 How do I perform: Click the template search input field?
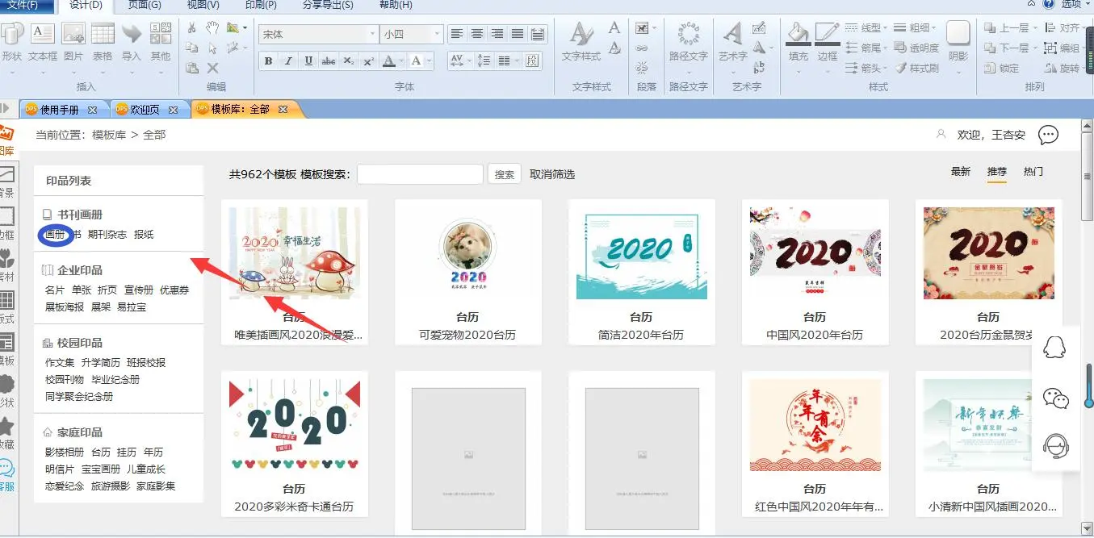[x=420, y=174]
